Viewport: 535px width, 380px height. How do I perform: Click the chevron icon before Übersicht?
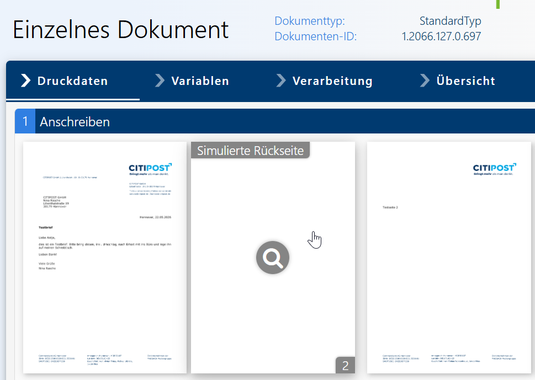coord(425,81)
